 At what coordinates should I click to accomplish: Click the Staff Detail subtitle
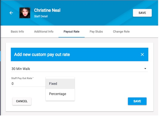pos(41,16)
